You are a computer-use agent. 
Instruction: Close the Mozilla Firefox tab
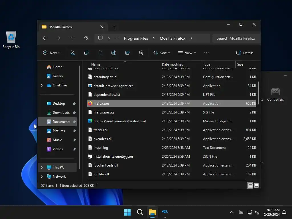click(x=102, y=27)
